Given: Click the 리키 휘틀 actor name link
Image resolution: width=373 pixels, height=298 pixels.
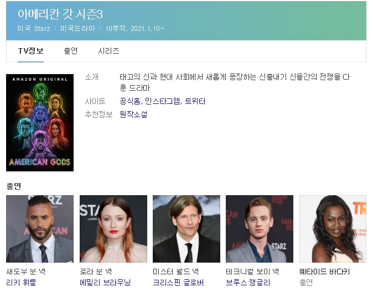Looking at the screenshot, I should (21, 283).
